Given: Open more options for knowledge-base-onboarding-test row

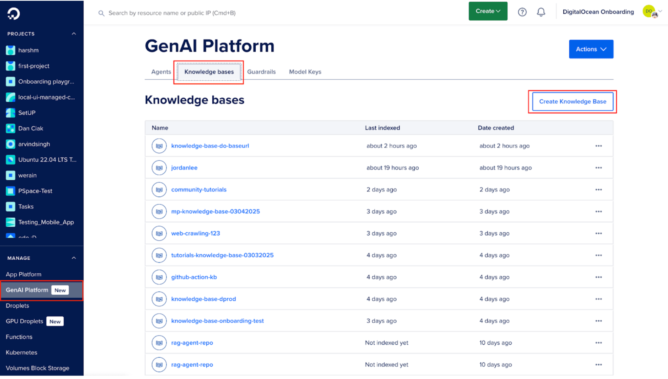Looking at the screenshot, I should pos(598,321).
